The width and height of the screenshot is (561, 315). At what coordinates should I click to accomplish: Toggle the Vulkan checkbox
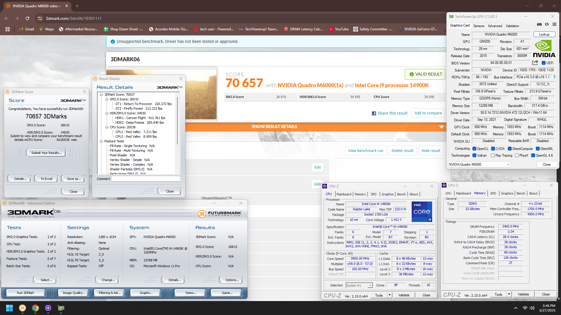(x=475, y=155)
